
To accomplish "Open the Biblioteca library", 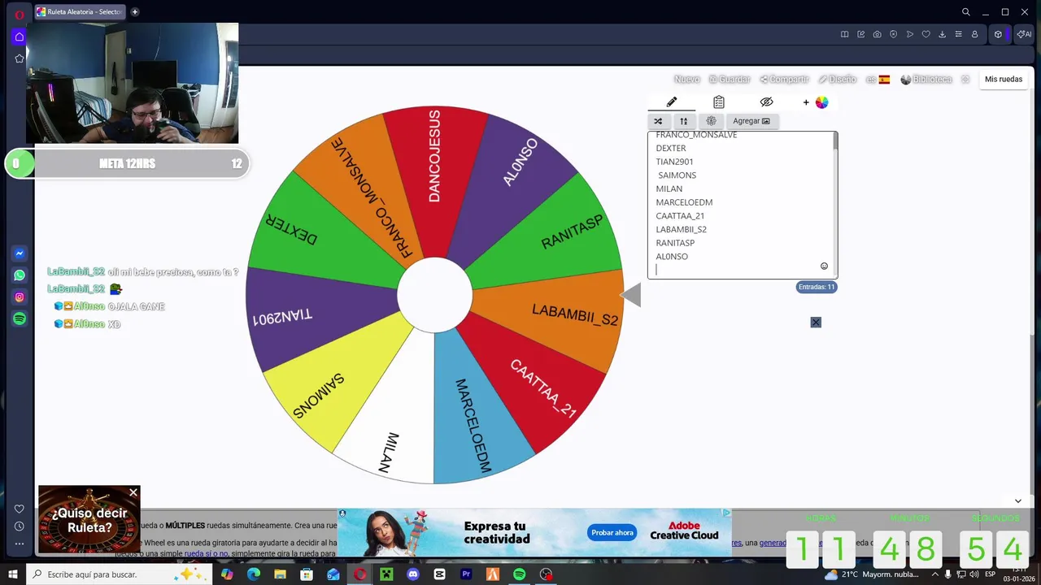I will tap(926, 80).
